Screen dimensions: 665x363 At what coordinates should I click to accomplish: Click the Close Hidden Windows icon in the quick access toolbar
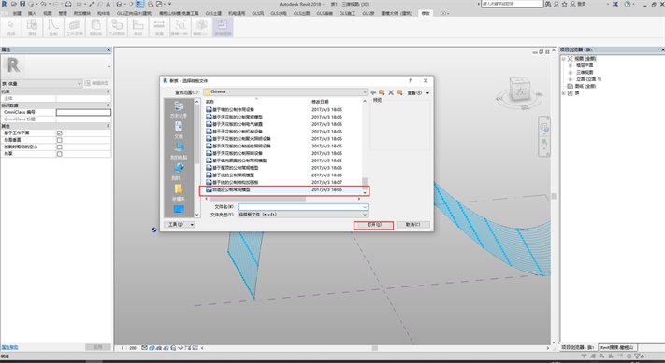click(x=151, y=4)
